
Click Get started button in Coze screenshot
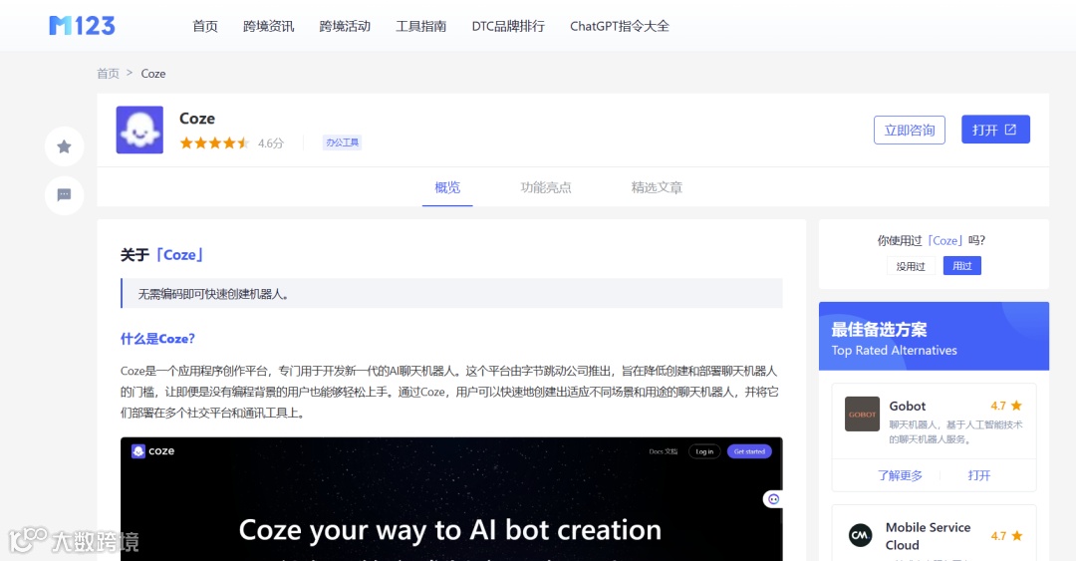(x=749, y=451)
